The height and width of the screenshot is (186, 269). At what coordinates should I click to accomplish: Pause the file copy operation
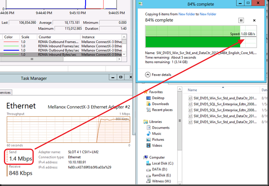pos(241,20)
